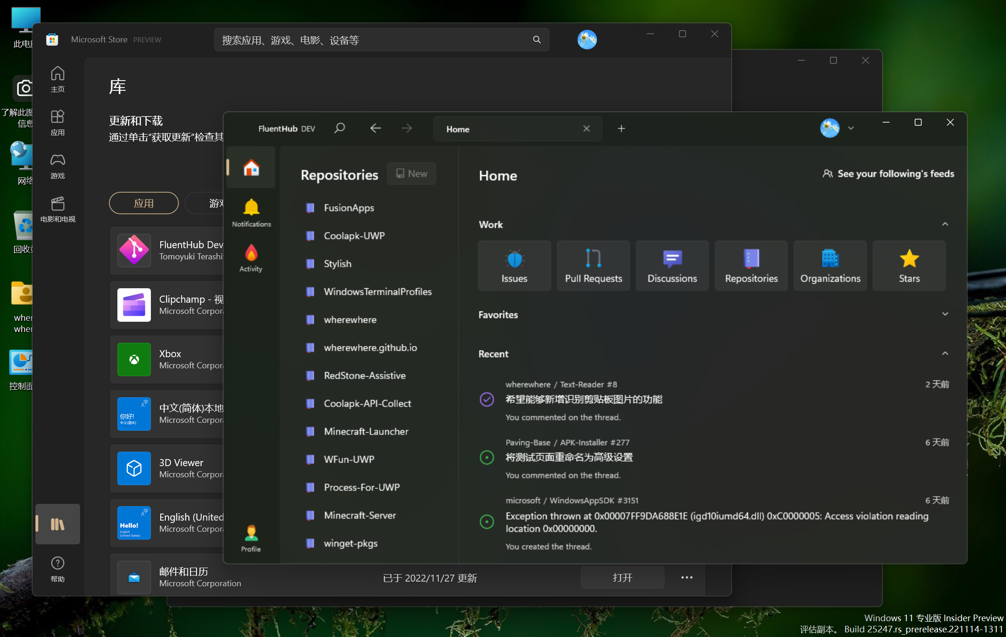Open 应用 (Apps) in Microsoft Store sidebar
Screen dimensions: 1006x637
pos(58,123)
